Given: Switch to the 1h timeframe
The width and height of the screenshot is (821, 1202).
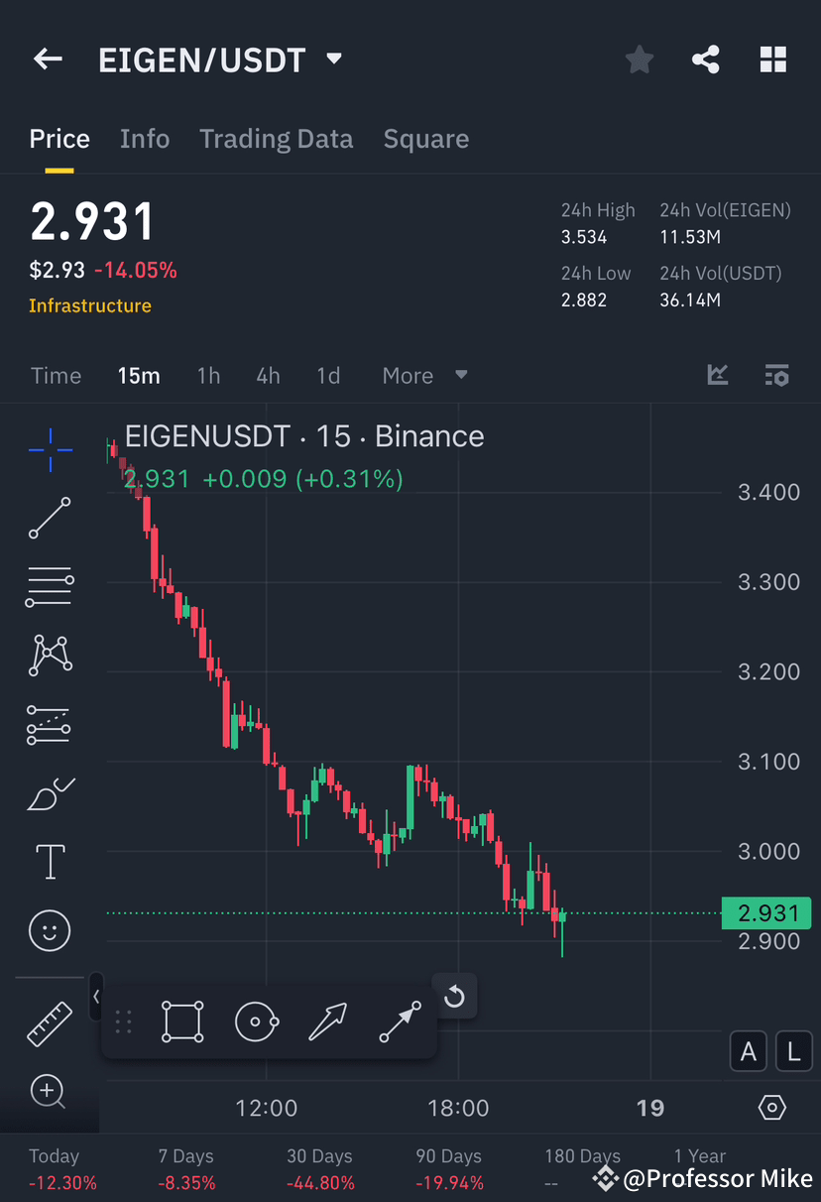Looking at the screenshot, I should pyautogui.click(x=208, y=375).
